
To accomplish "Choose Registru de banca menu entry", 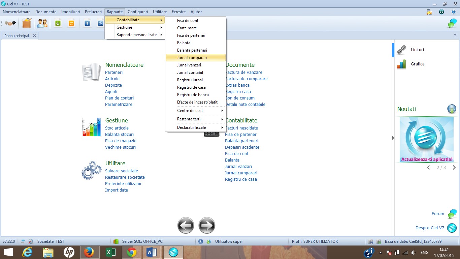I will [x=196, y=95].
